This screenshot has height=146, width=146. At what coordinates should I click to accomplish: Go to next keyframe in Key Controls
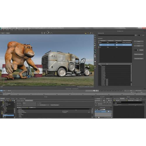tap(109, 100)
